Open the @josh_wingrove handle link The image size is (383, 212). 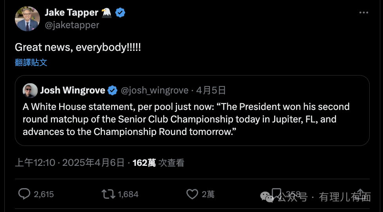154,90
